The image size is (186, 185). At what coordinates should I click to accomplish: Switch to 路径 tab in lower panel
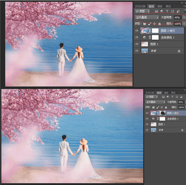pyautogui.click(x=173, y=93)
